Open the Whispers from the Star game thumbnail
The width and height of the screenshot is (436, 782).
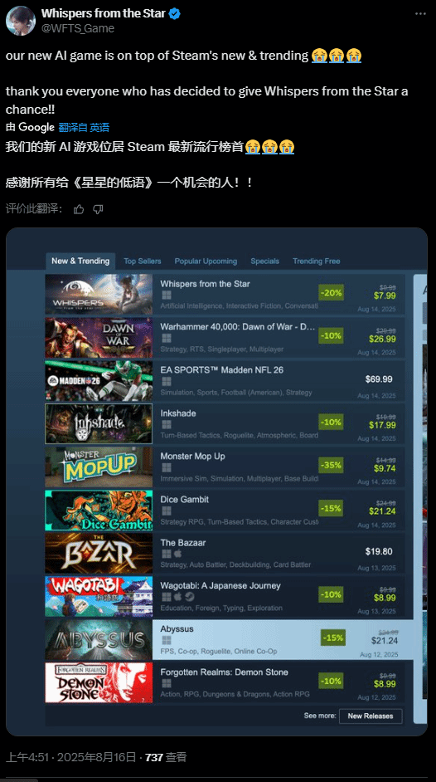(x=99, y=294)
